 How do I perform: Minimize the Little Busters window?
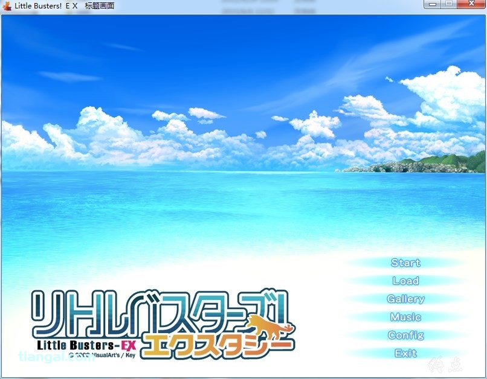(433, 4)
